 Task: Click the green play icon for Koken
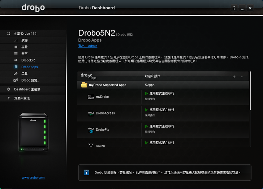146,143
